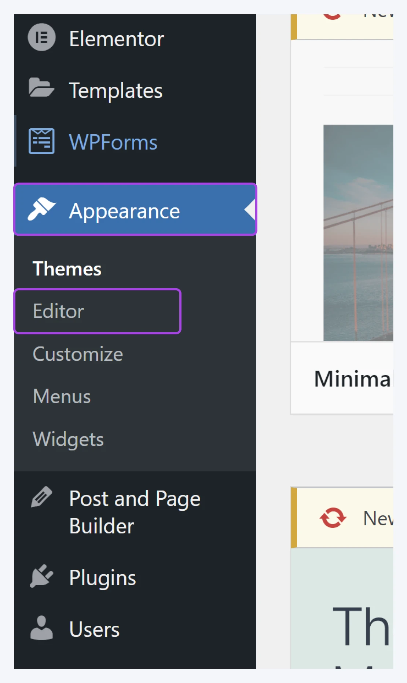407x683 pixels.
Task: Open the Widgets submenu item
Action: (x=68, y=440)
